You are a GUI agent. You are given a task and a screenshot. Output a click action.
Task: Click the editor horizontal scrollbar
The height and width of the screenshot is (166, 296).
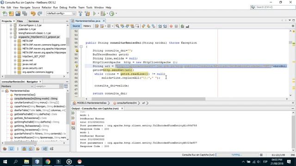pyautogui.click(x=148, y=99)
